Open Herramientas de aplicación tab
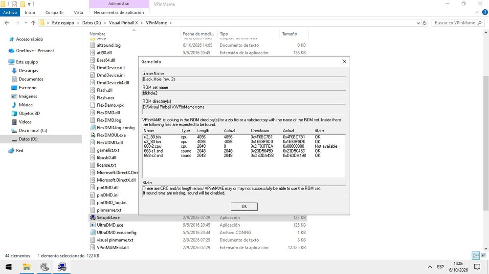Viewport: 489px width, 274px height. (x=119, y=13)
